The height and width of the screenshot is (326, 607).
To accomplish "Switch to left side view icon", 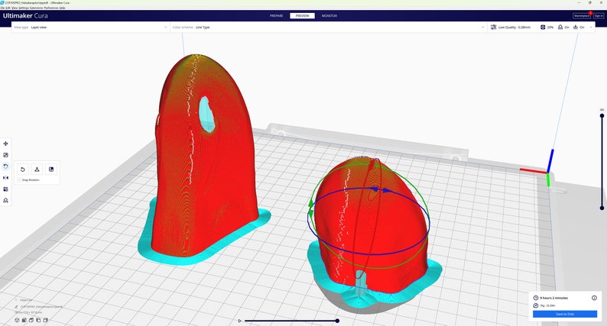I will 38,320.
